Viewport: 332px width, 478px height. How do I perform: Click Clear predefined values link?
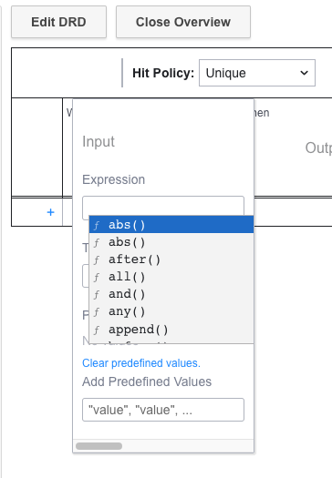pyautogui.click(x=141, y=363)
